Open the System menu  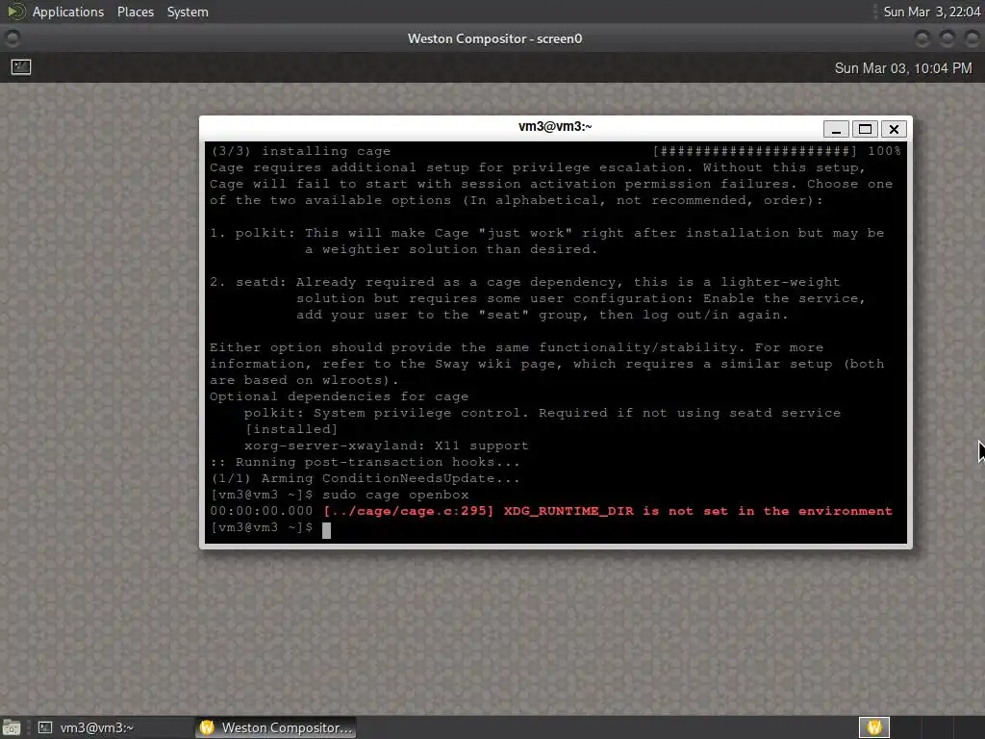click(188, 12)
